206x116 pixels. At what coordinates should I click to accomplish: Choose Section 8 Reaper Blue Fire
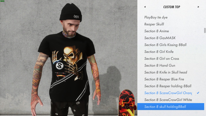(x=164, y=79)
